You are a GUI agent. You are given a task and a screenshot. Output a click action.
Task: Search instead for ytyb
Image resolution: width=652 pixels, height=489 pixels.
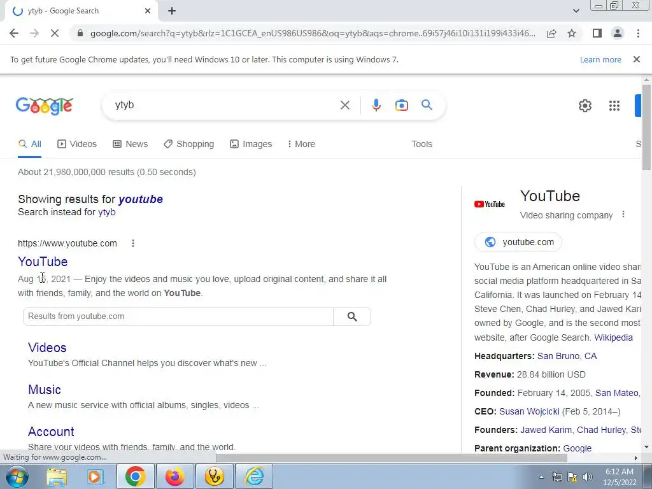pyautogui.click(x=106, y=212)
